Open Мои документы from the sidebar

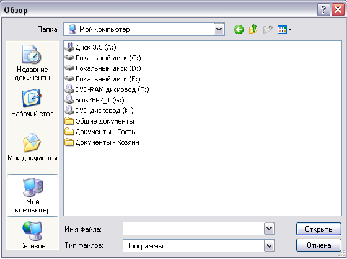pyautogui.click(x=32, y=147)
